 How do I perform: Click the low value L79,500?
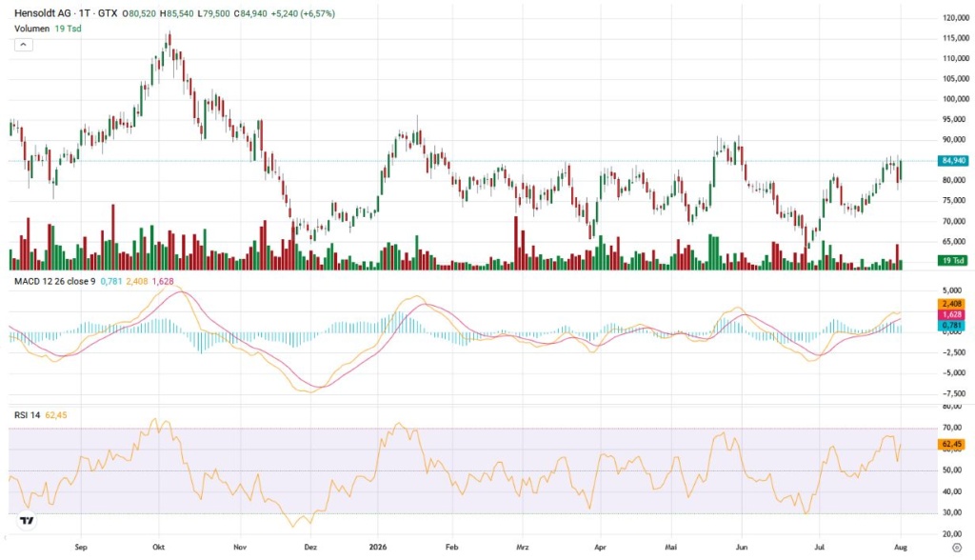pos(214,13)
